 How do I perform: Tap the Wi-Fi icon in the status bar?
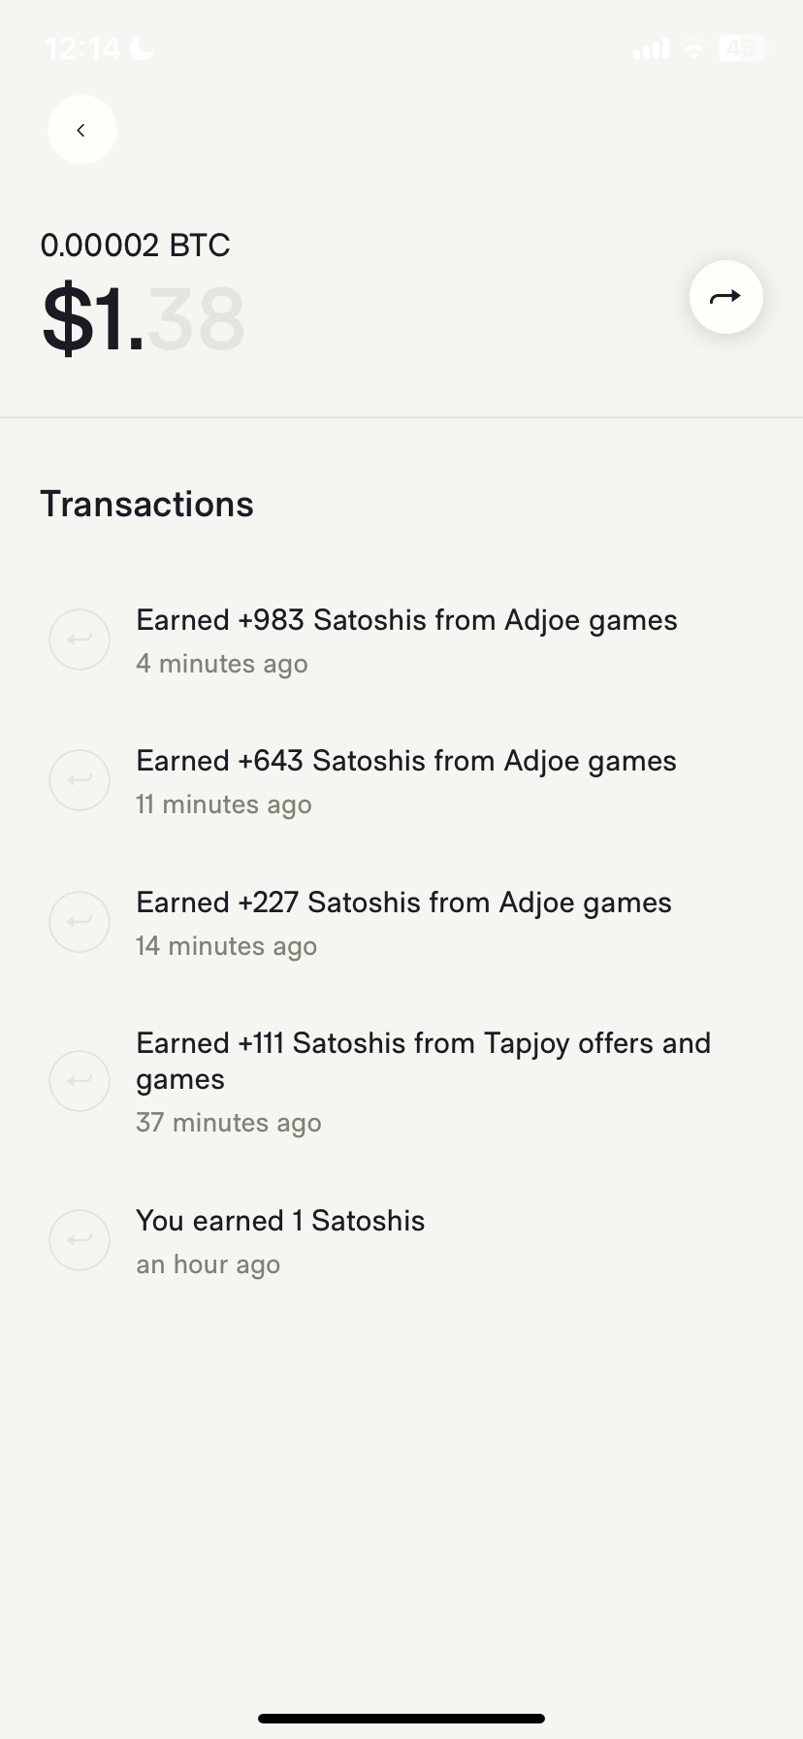pos(693,49)
